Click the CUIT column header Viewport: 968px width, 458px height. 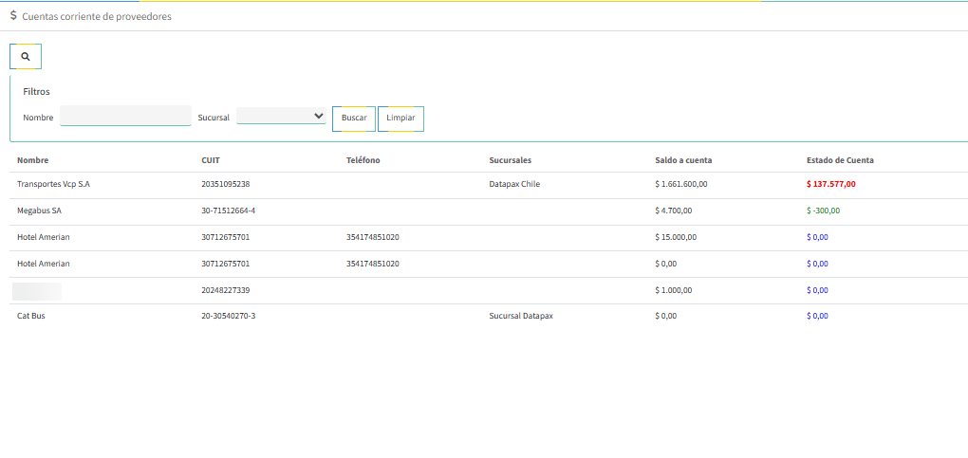click(211, 160)
